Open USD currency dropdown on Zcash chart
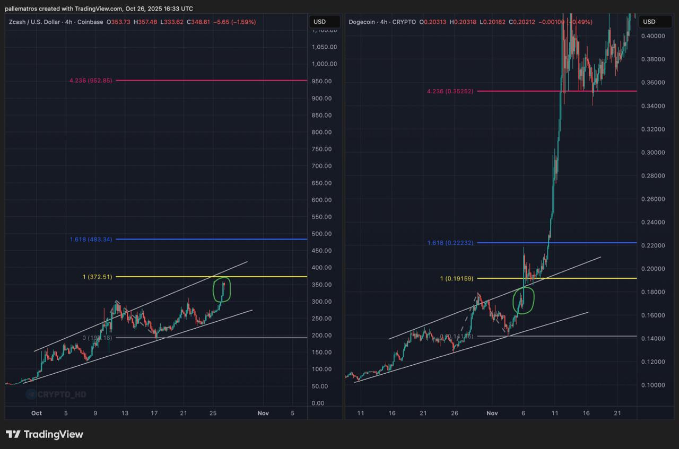679x449 pixels. 320,22
